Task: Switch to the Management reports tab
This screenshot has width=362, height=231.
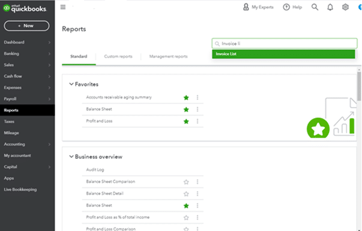Action: point(168,57)
